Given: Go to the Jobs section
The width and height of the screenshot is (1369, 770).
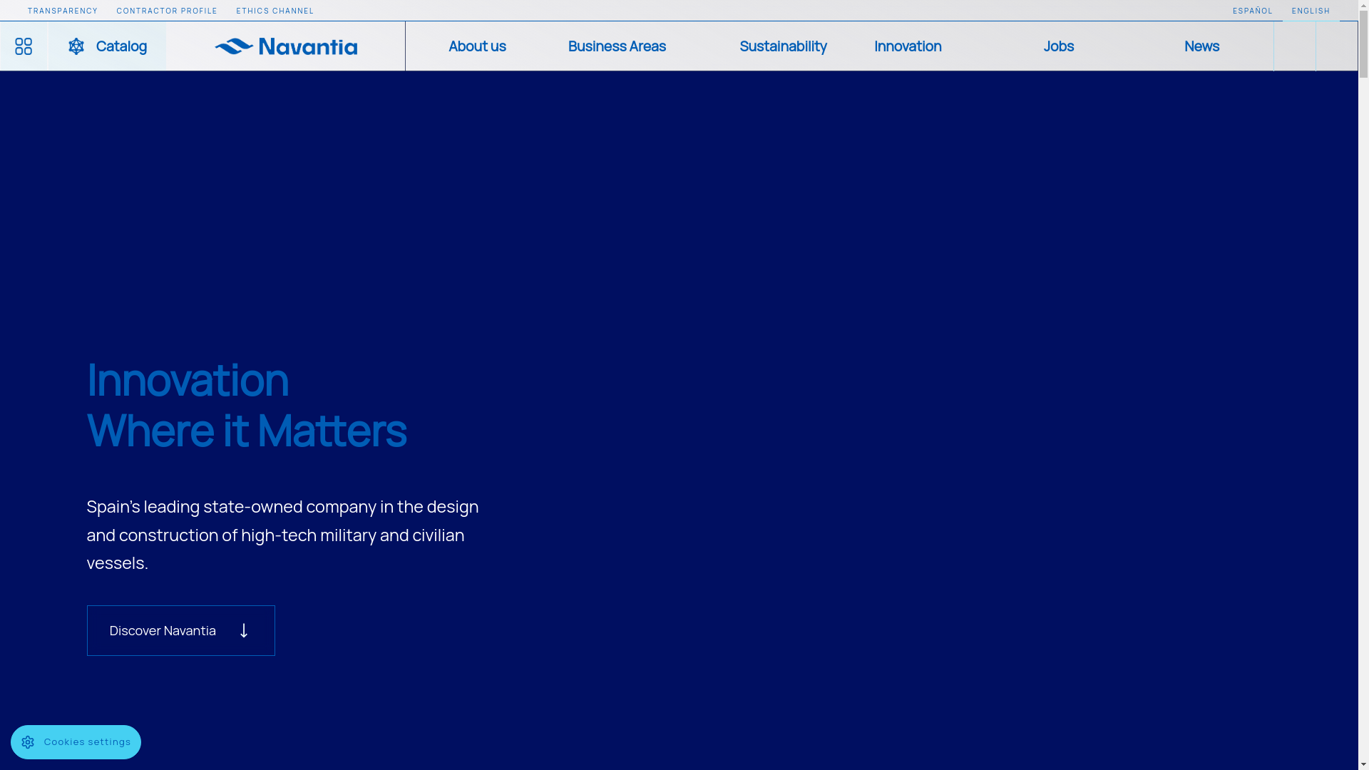Looking at the screenshot, I should point(1058,46).
